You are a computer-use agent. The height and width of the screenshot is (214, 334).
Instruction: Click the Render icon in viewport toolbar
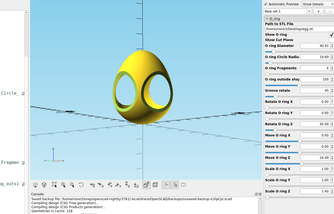(x=44, y=185)
